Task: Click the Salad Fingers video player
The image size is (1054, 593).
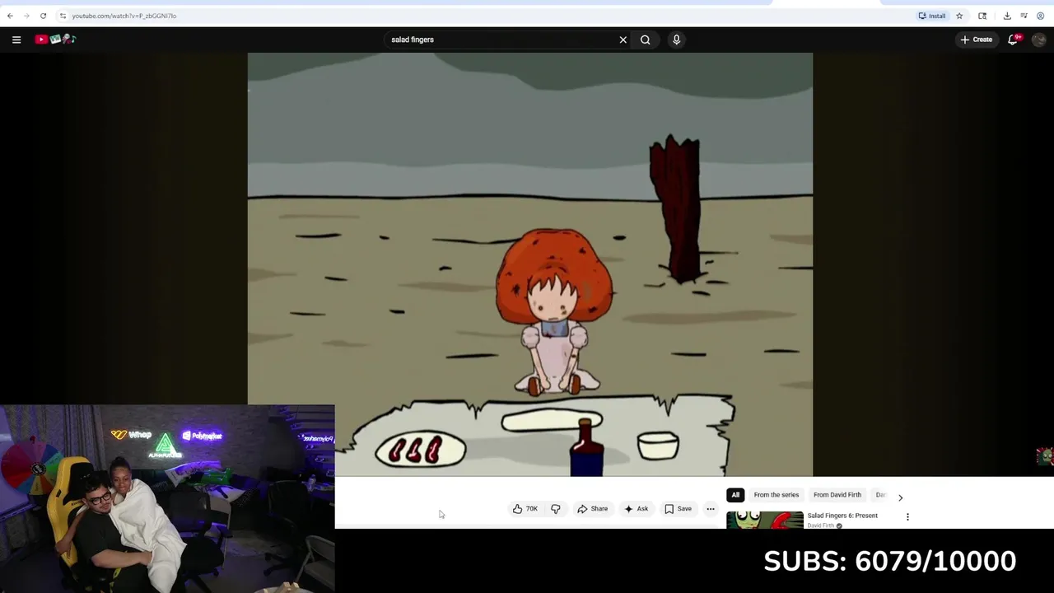Action: tap(530, 264)
